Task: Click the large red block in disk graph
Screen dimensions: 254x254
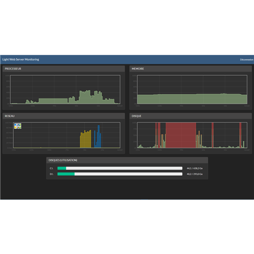Action: pos(181,135)
